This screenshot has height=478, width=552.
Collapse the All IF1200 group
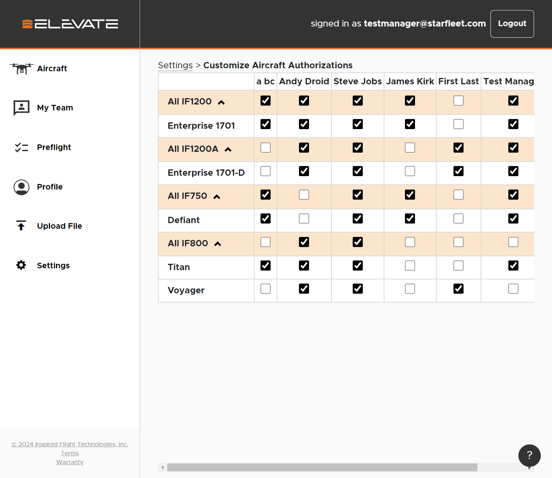221,102
